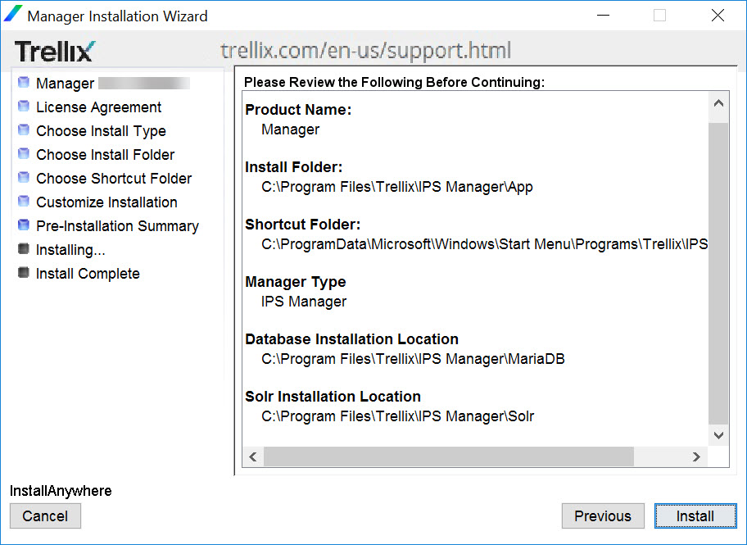Click the left arrow of horizontal scrollbar
The height and width of the screenshot is (545, 747).
coord(253,456)
